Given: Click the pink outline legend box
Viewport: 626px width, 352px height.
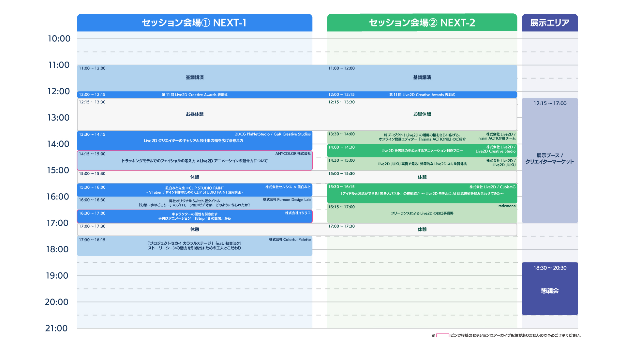Looking at the screenshot, I should coord(442,335).
